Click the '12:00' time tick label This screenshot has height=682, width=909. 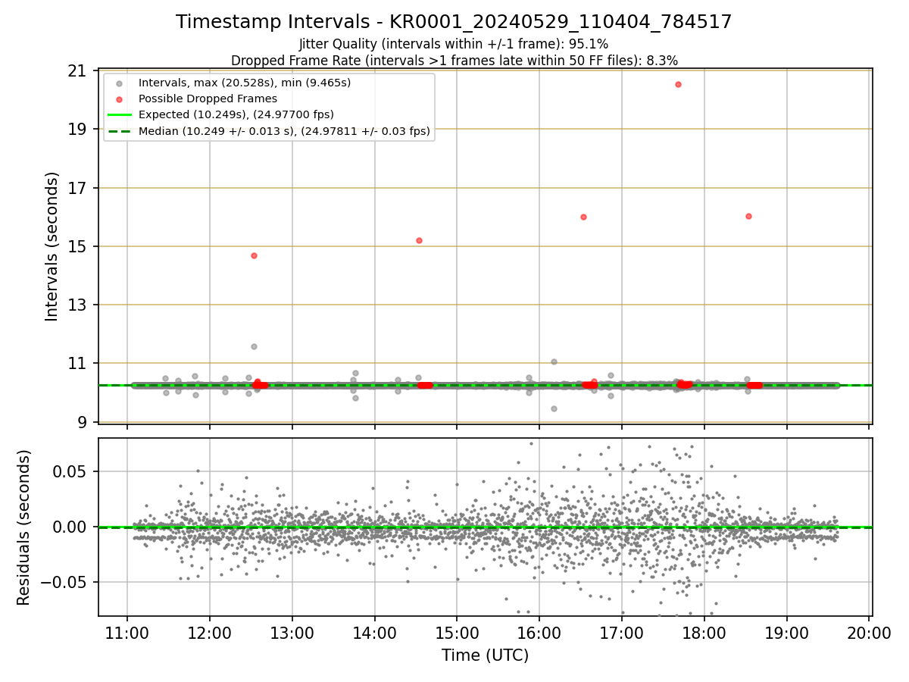(209, 633)
